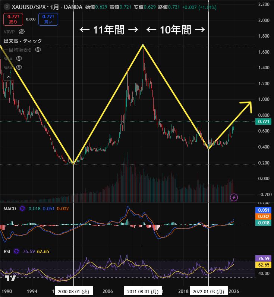Click the TradingView logo in the corner
Viewport: 274px width, 297px height.
click(10, 278)
